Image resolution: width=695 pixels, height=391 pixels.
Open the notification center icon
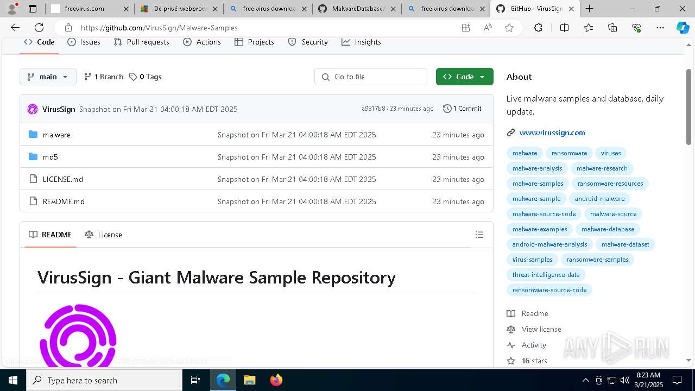click(677, 380)
